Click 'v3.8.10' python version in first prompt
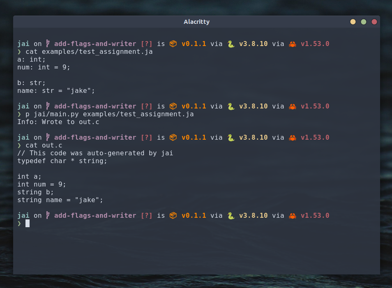The image size is (392, 288). [254, 44]
